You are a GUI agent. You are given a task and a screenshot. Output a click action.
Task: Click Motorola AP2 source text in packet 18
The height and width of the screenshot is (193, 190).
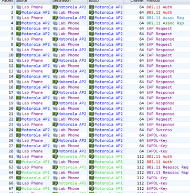(x=36, y=98)
